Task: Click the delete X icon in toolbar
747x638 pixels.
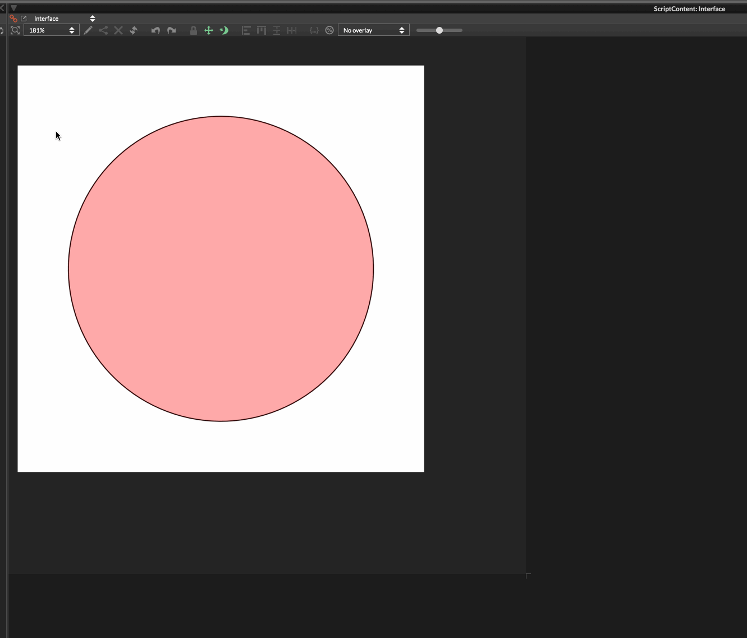Action: pos(118,30)
